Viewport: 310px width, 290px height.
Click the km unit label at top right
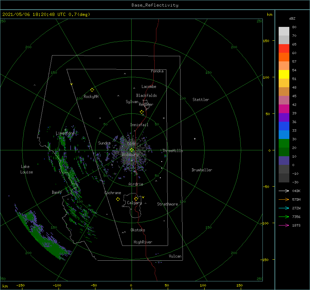click(x=270, y=14)
